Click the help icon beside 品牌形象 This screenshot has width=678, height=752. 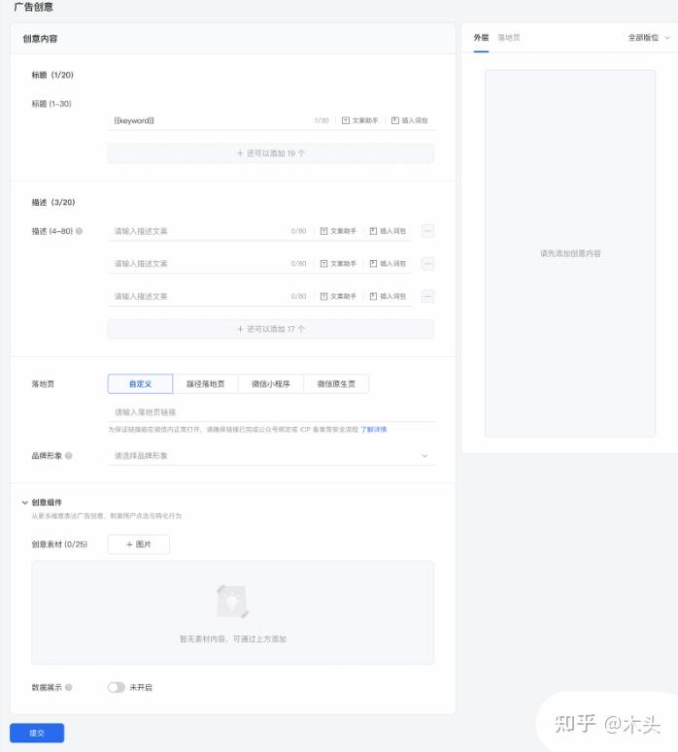(x=69, y=455)
